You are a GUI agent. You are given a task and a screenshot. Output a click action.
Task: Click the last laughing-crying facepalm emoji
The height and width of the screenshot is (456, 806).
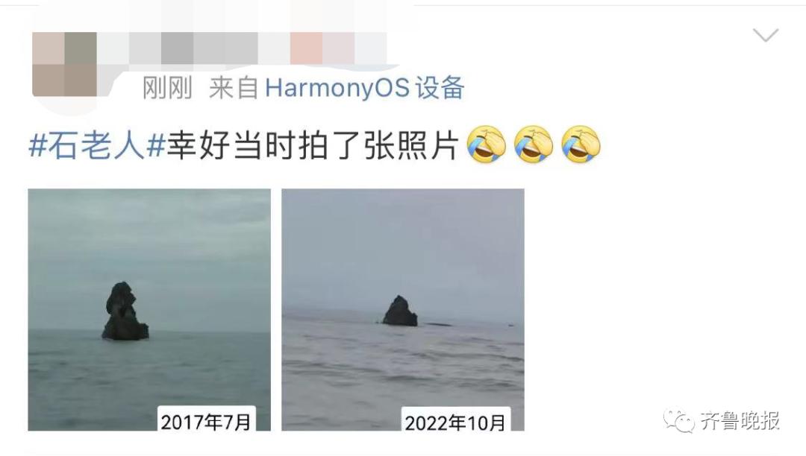pyautogui.click(x=581, y=145)
